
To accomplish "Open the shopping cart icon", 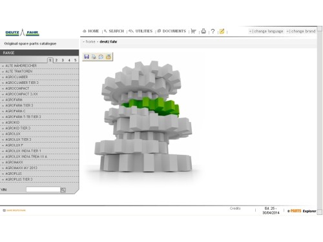I will pos(193,31).
